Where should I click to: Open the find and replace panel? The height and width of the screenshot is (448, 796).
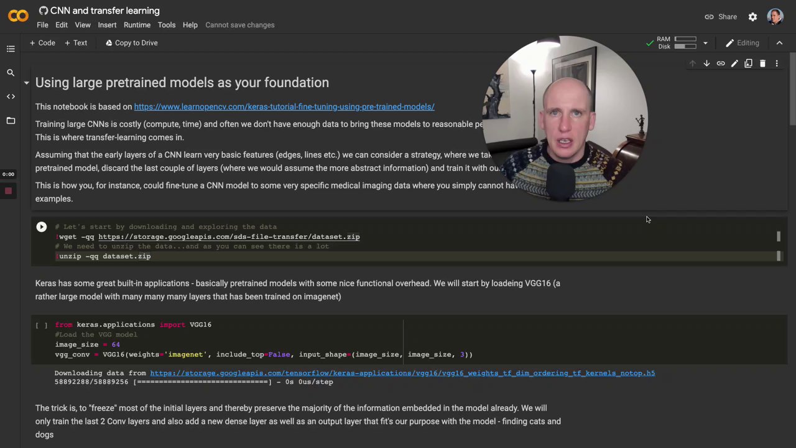(11, 73)
